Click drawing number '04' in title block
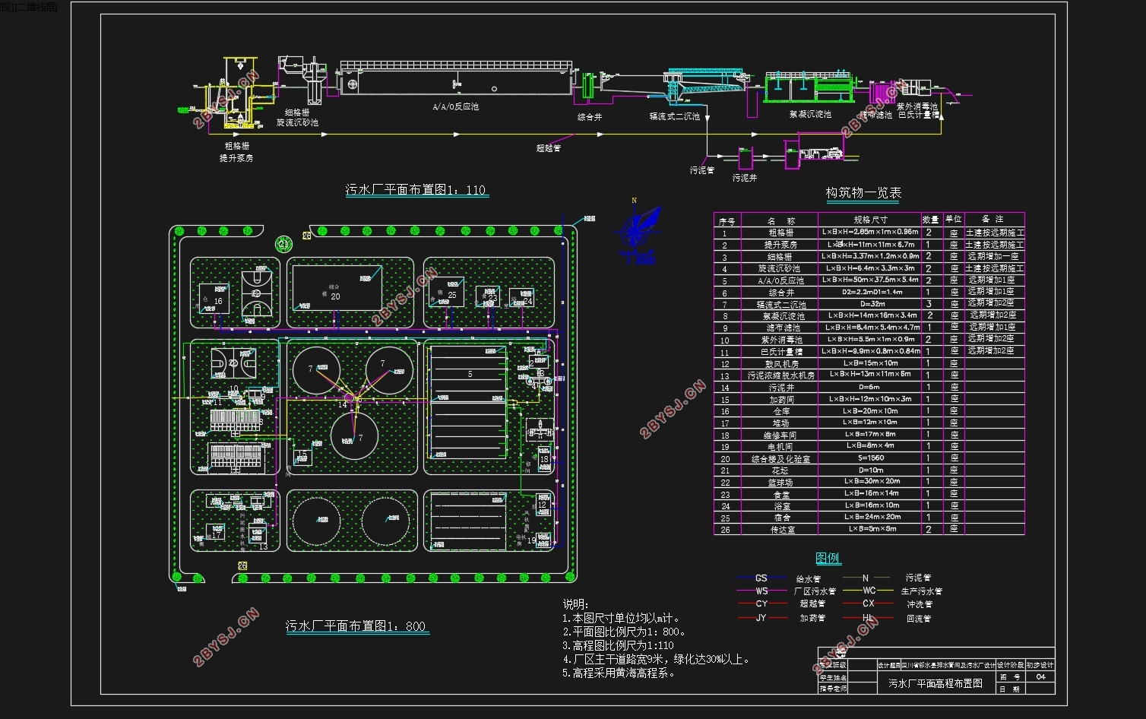The width and height of the screenshot is (1146, 719). tap(1040, 676)
